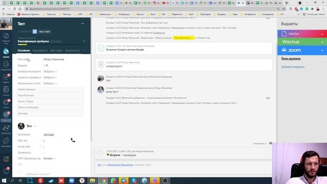This screenshot has width=327, height=184.
Task: Click the plus icon beside Добавить контакт
Action: [21, 174]
